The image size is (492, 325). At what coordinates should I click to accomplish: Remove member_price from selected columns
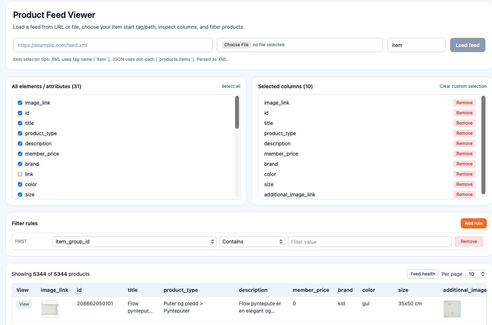coord(464,154)
